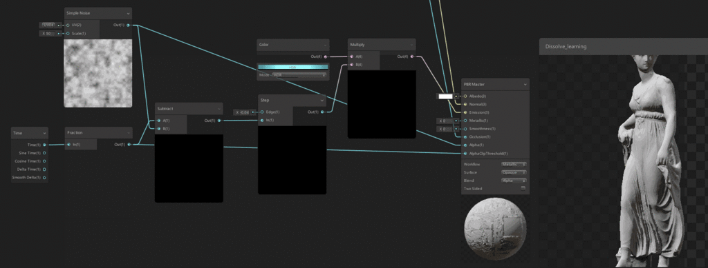
Task: Collapse the Multiply node preview chevron
Action: click(411, 45)
